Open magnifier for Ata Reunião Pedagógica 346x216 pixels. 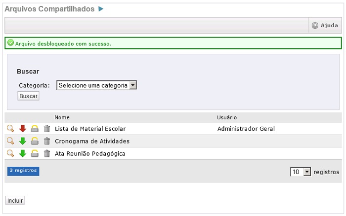click(10, 153)
